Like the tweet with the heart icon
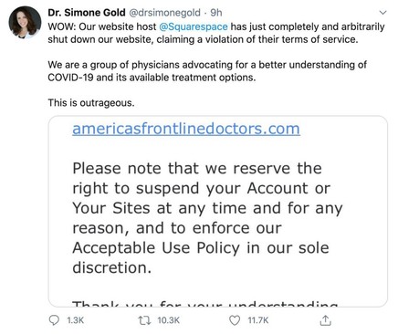Viewport: 398px width, 334px height. 235,320
